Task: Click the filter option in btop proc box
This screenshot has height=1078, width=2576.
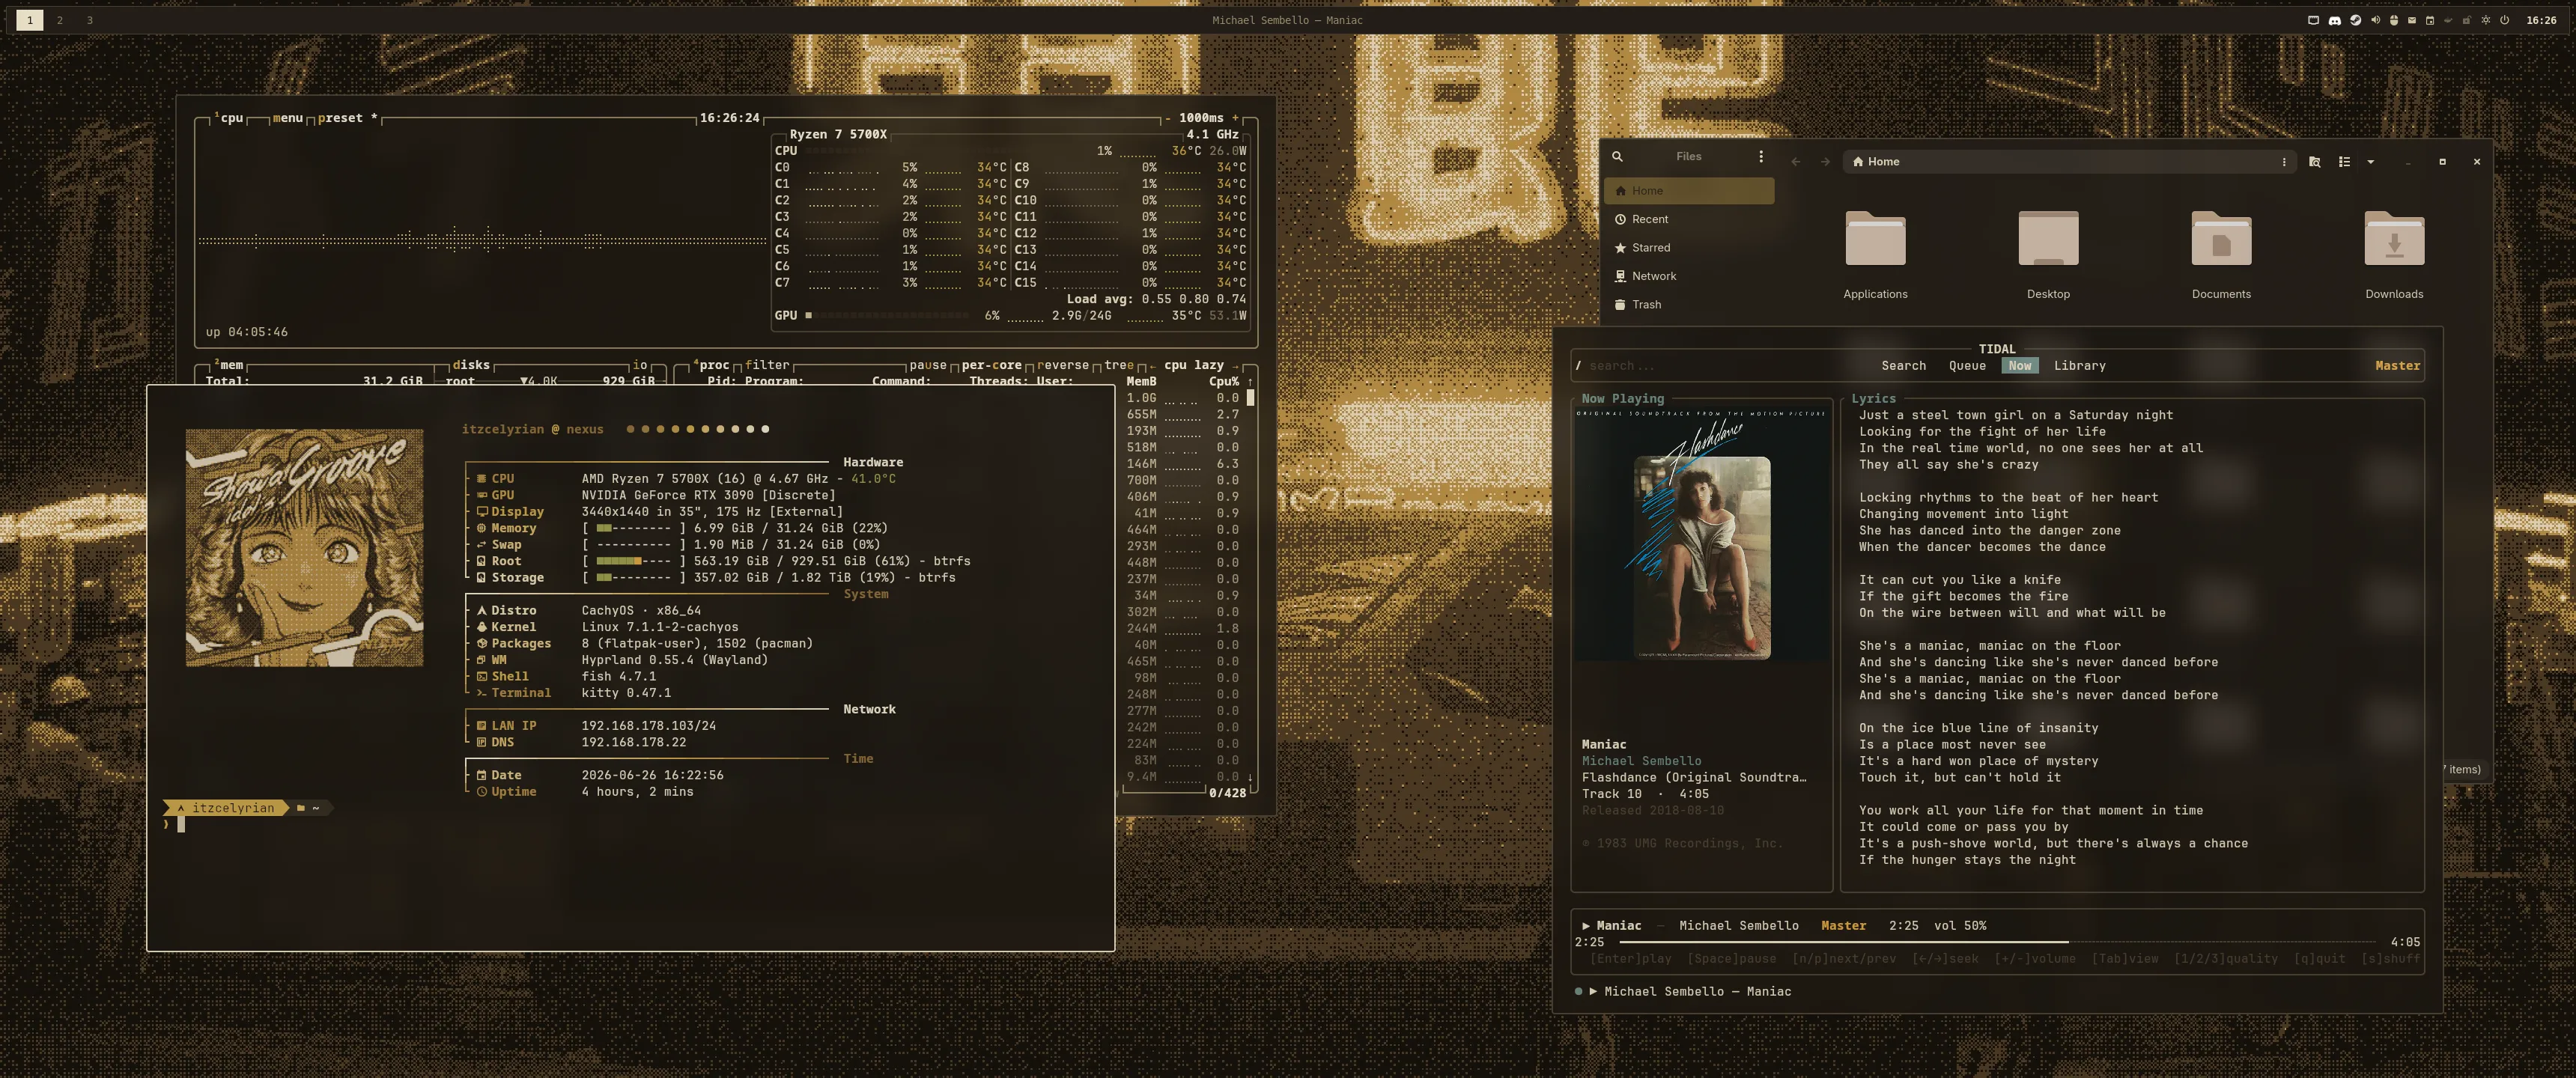Action: click(x=767, y=365)
